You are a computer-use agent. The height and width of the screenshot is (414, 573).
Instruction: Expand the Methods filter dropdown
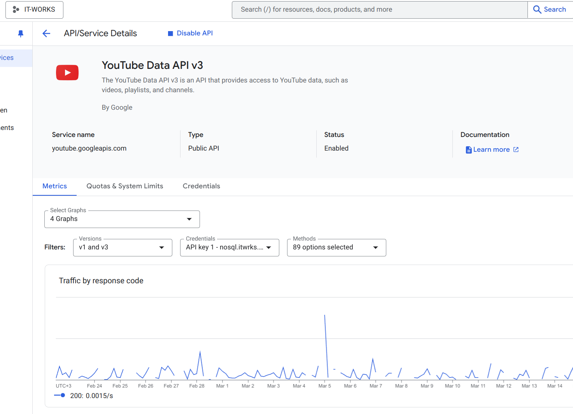click(x=336, y=247)
